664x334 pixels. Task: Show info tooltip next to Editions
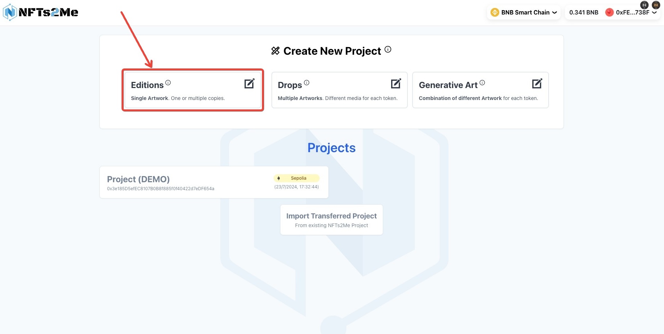(x=168, y=83)
